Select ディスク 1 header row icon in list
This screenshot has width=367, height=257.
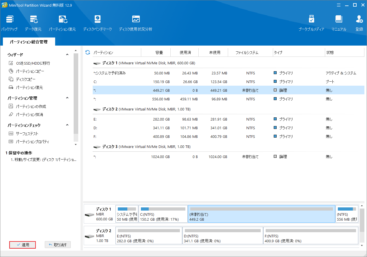[x=96, y=63]
